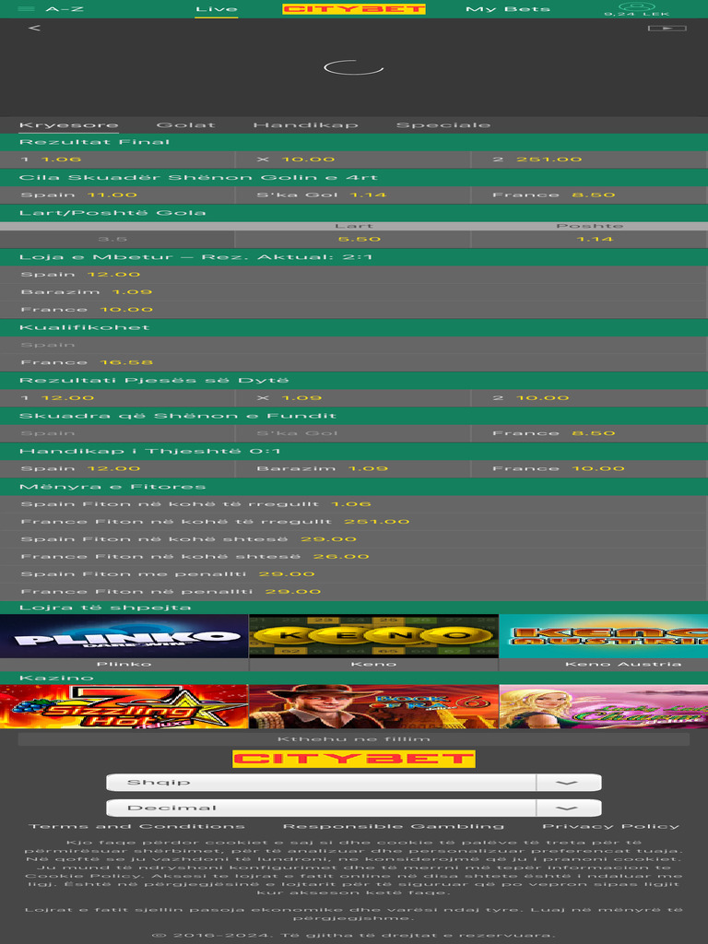Click the CITYBET logo in the footer
The image size is (708, 944).
coord(354,759)
